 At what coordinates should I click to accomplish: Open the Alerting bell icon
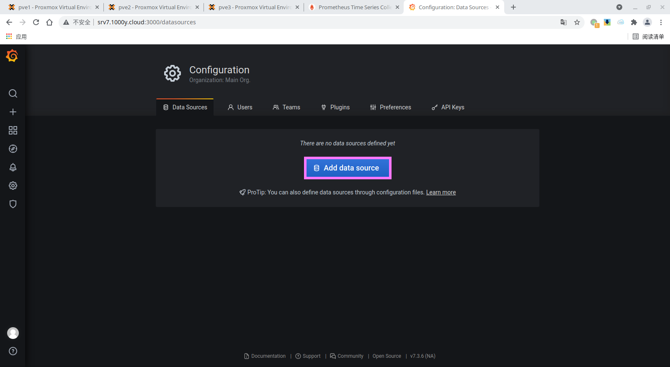[x=13, y=167]
